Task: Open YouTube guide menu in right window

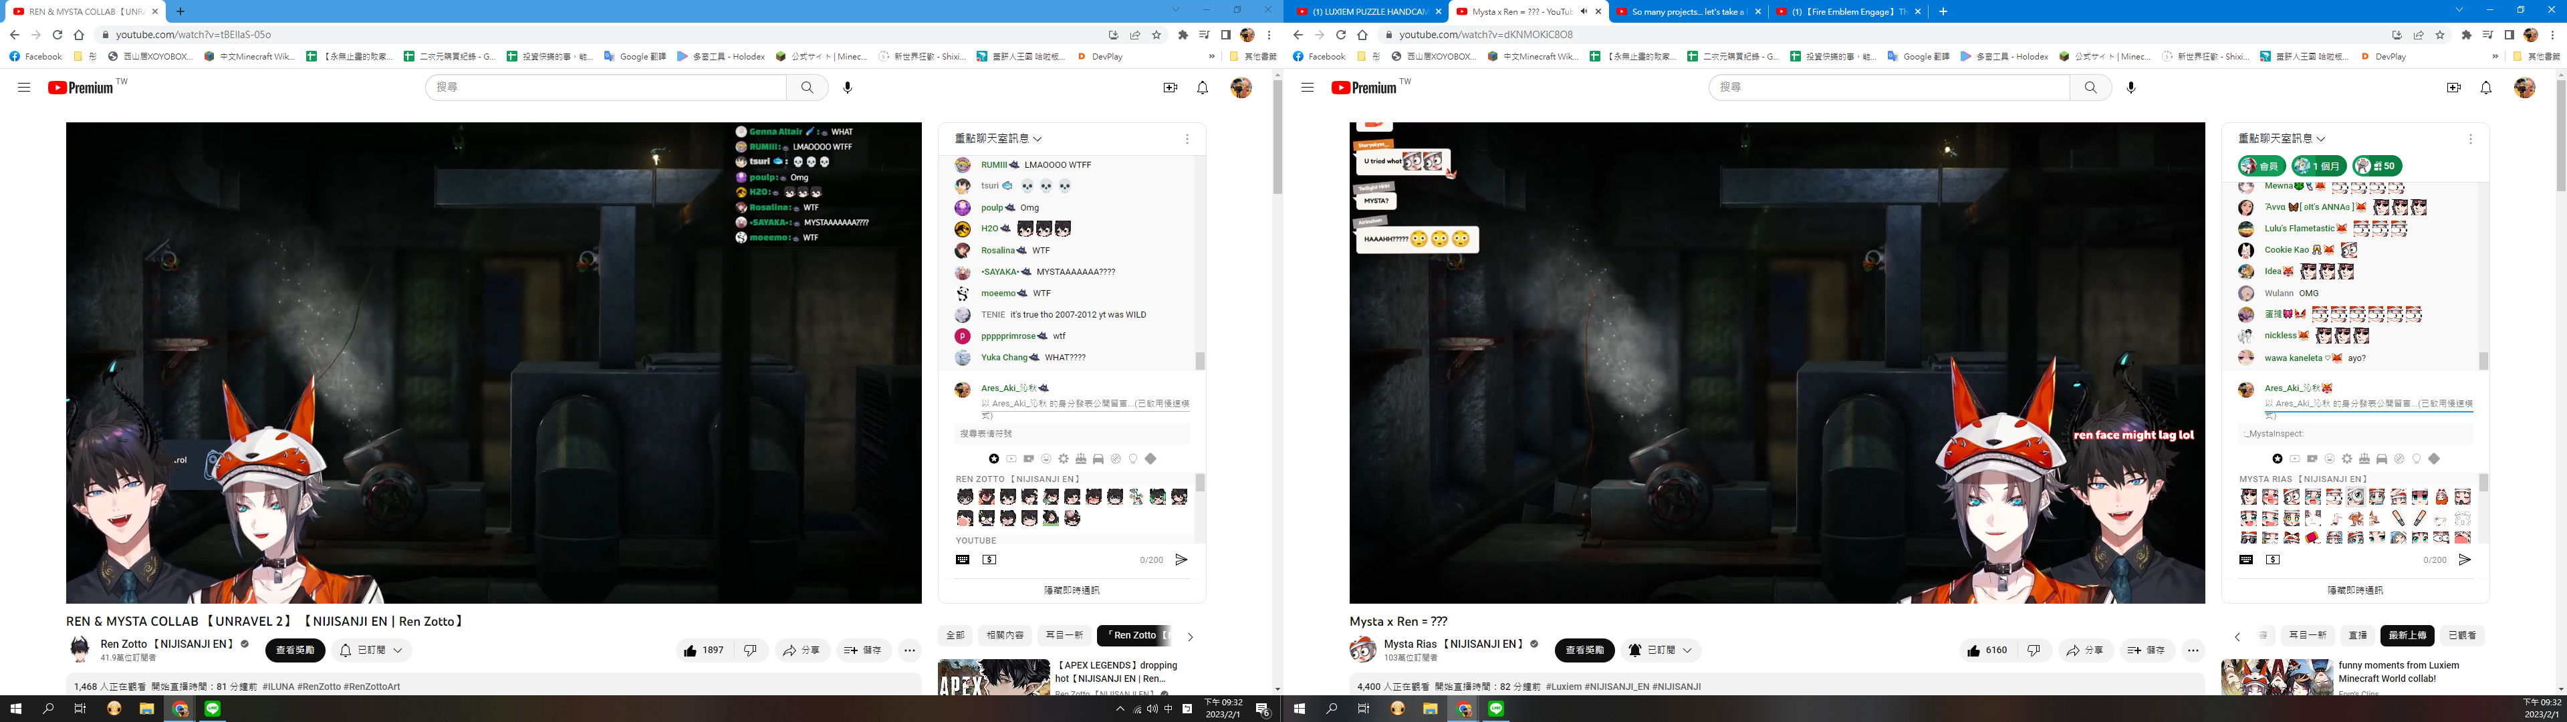Action: pos(1308,88)
